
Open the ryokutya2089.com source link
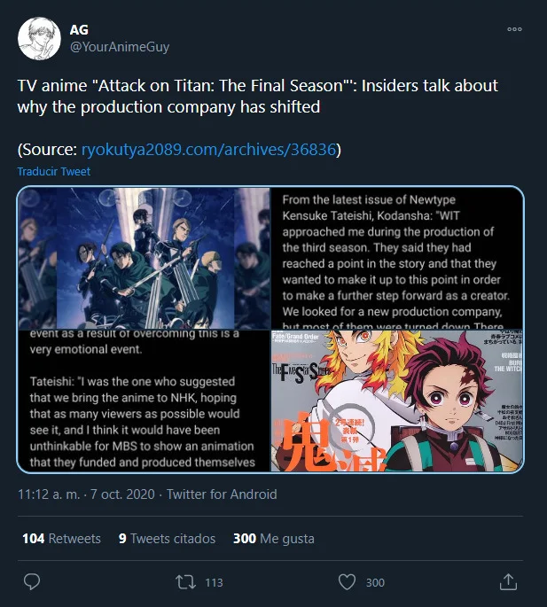[x=208, y=150]
